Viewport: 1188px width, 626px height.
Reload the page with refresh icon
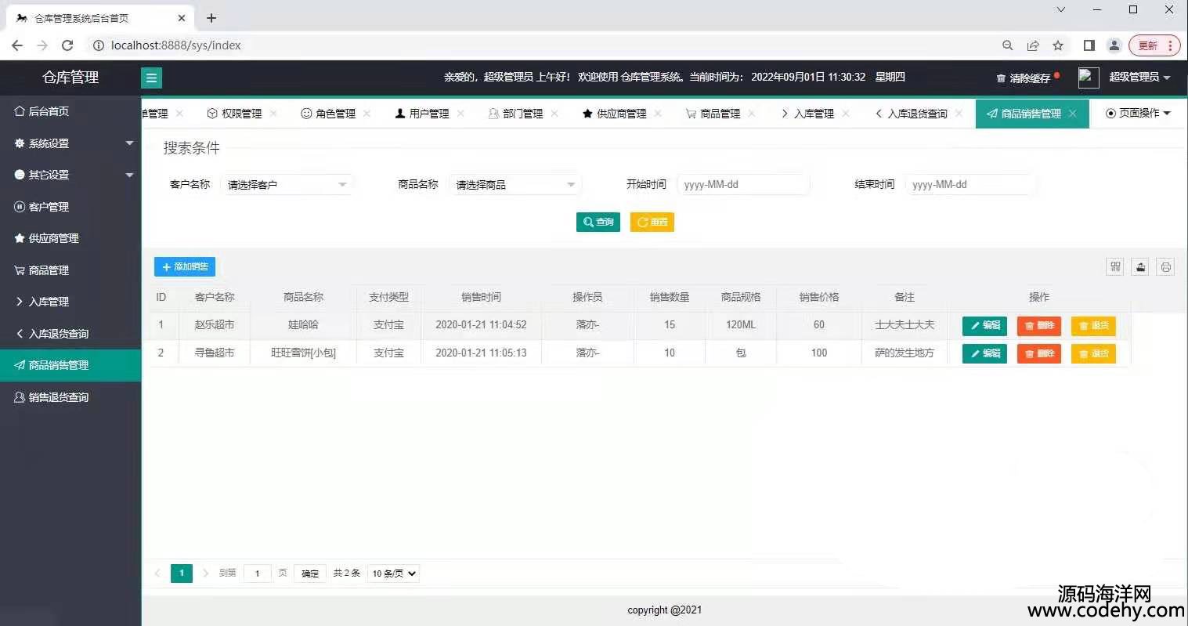click(67, 45)
